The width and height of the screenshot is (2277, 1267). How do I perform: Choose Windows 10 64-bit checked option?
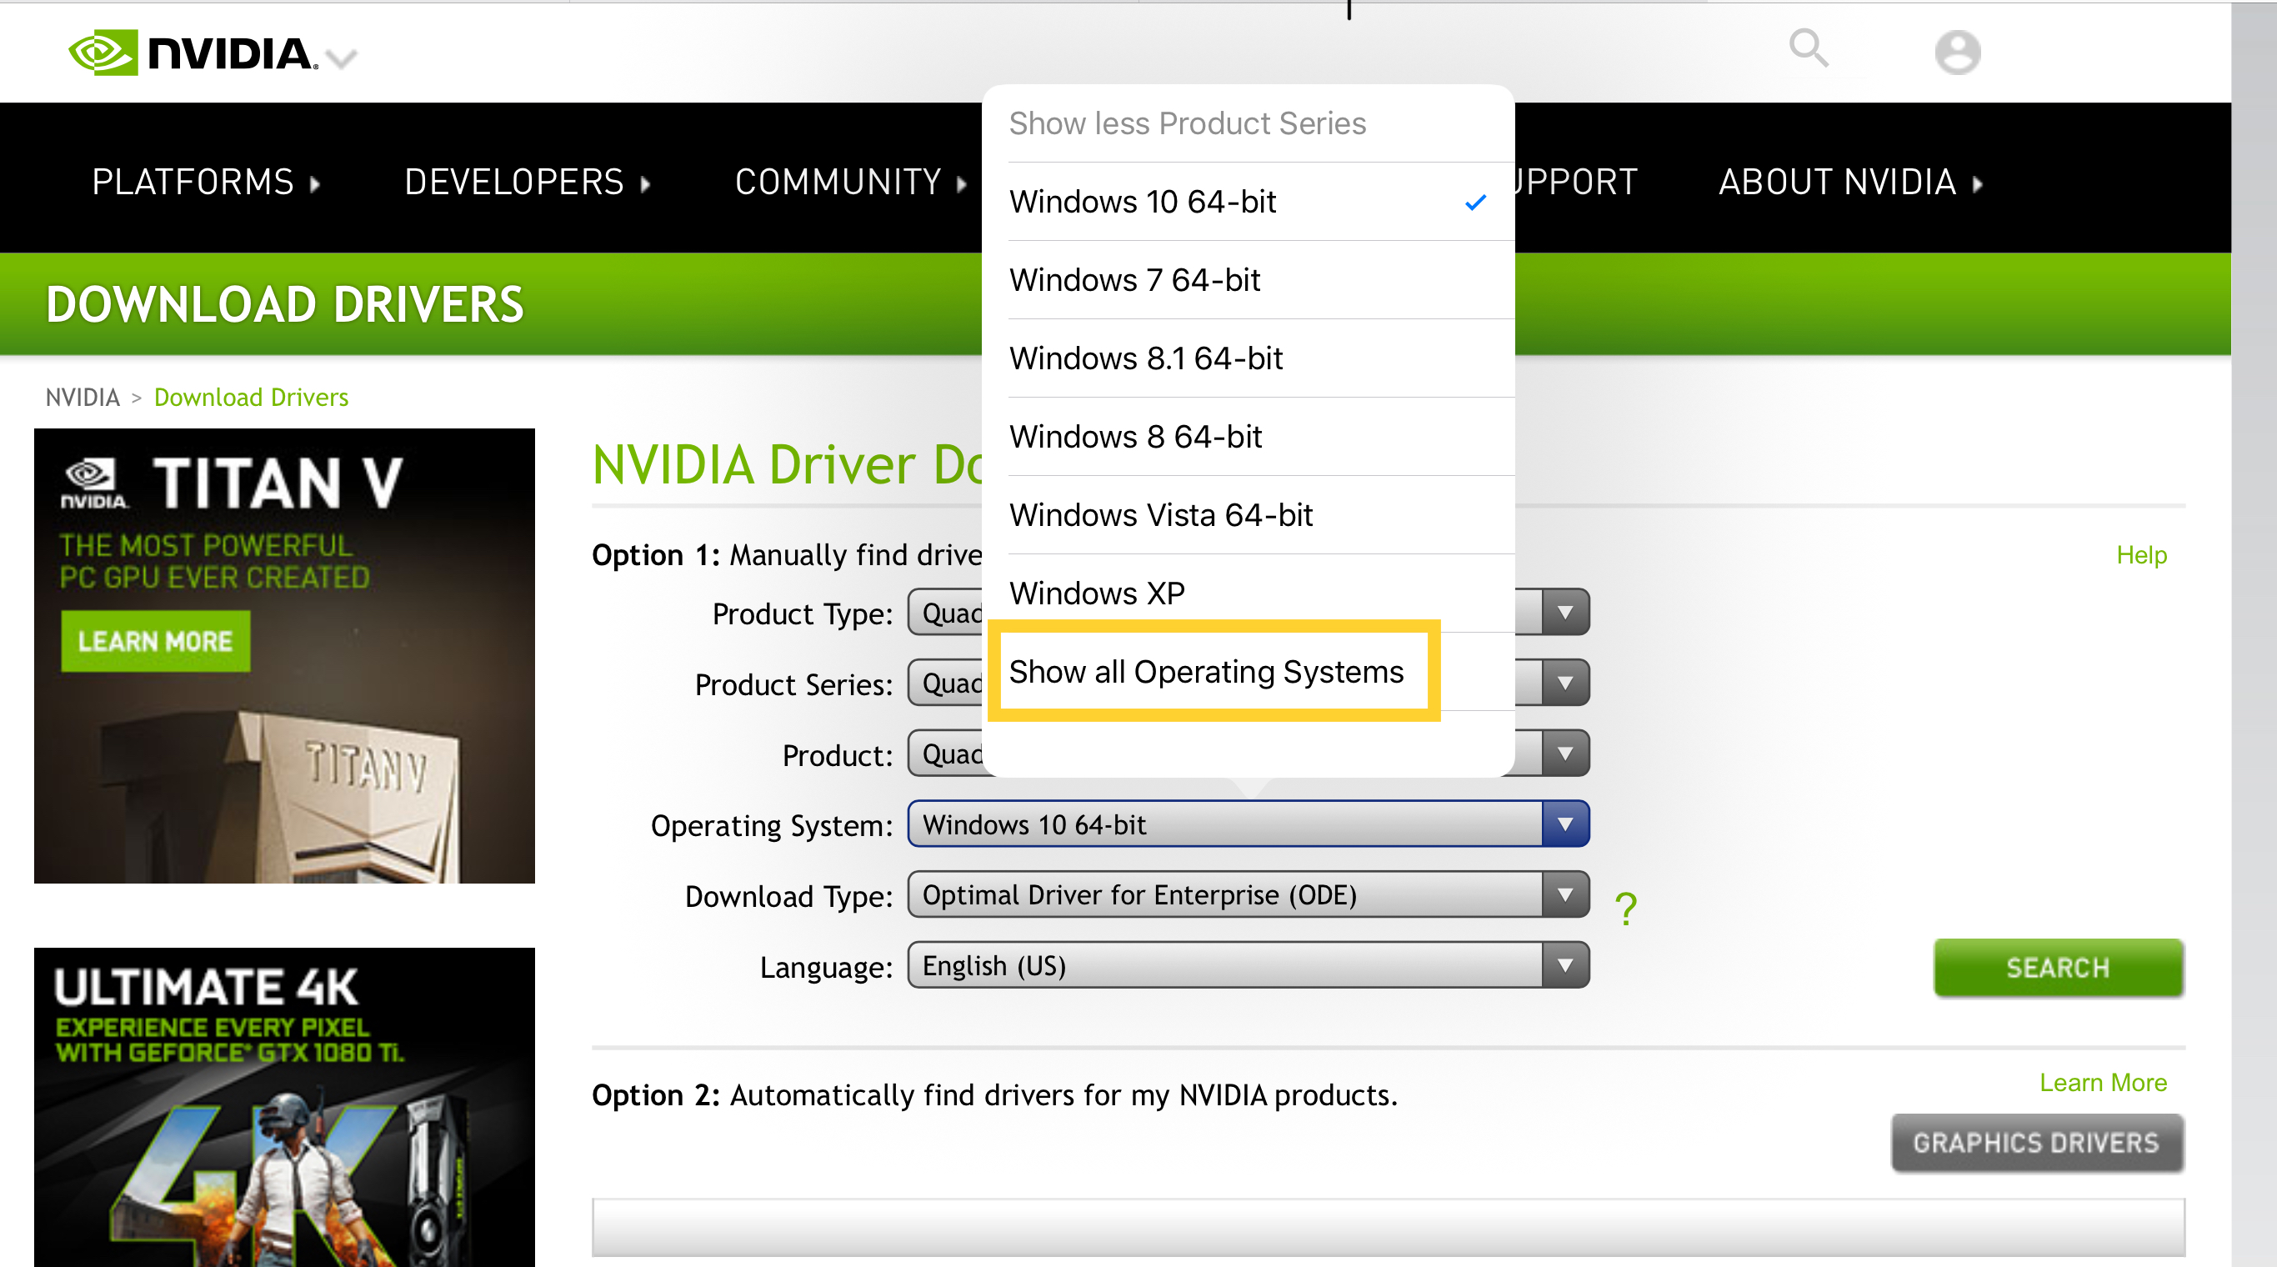click(x=1142, y=202)
